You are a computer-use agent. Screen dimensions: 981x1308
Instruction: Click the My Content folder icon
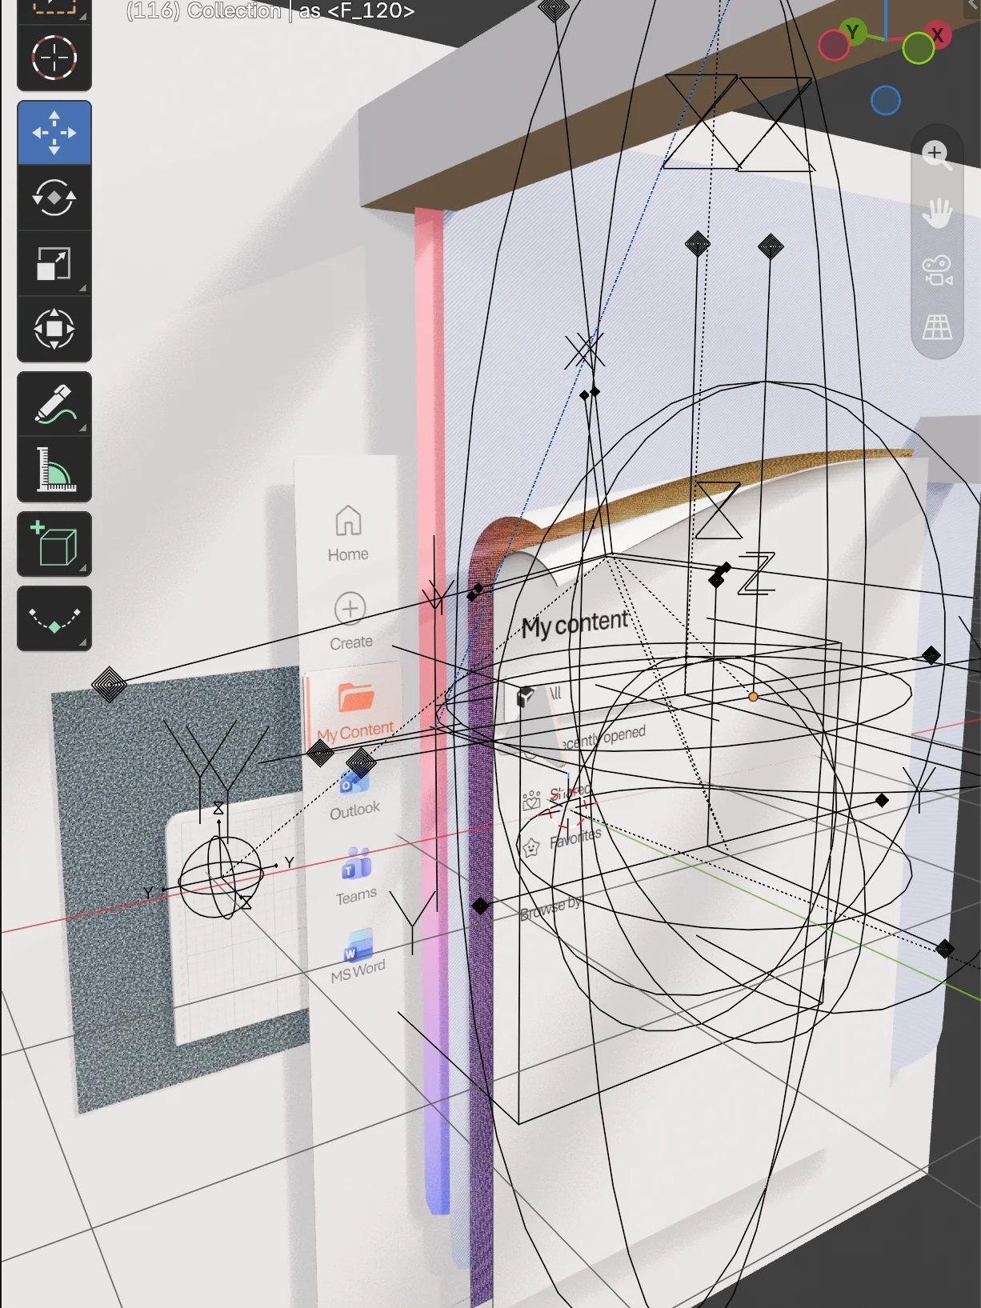point(355,696)
